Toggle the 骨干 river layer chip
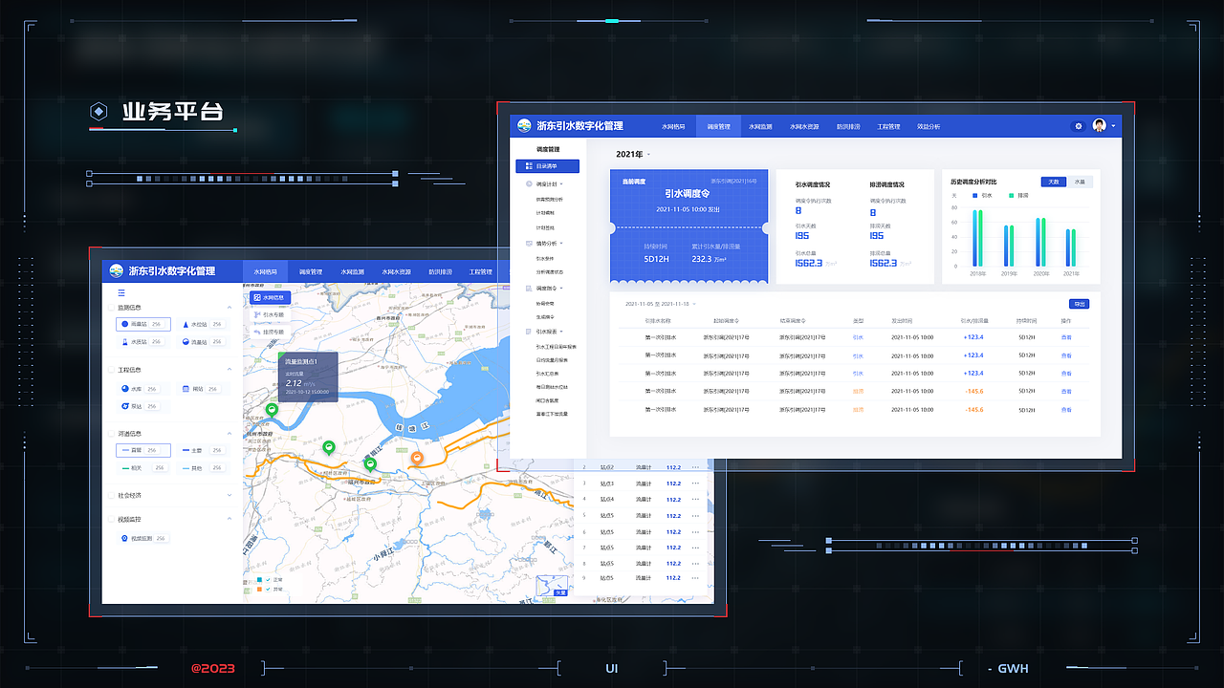The width and height of the screenshot is (1224, 688). click(x=143, y=450)
